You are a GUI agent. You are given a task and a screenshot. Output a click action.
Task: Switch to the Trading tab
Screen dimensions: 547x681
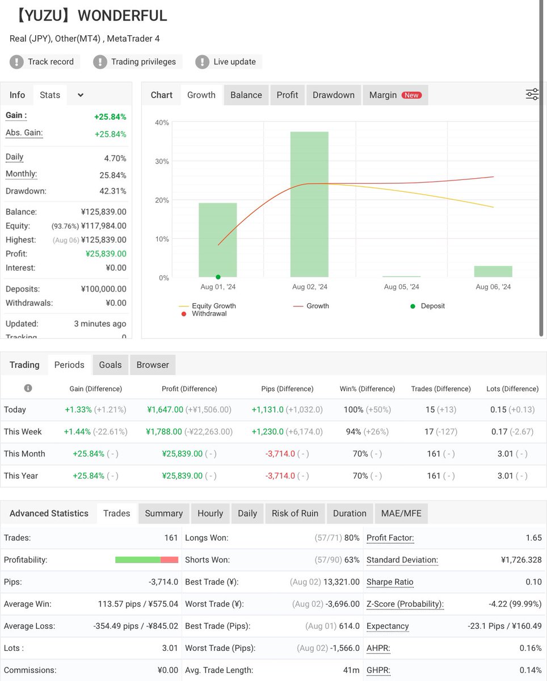pos(24,365)
